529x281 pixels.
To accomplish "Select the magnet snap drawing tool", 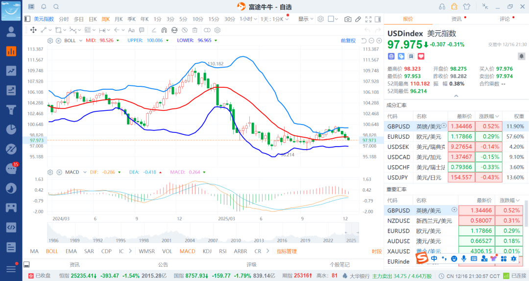I will tap(164, 30).
